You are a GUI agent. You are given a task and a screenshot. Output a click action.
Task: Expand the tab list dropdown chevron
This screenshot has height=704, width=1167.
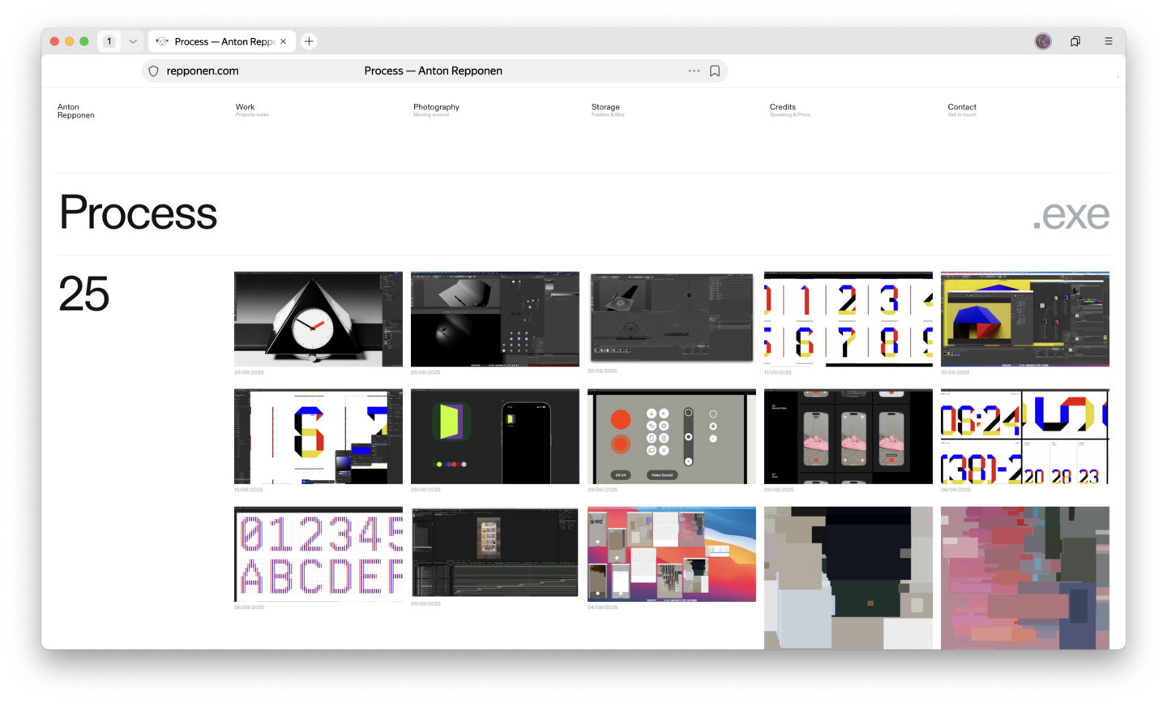[133, 41]
